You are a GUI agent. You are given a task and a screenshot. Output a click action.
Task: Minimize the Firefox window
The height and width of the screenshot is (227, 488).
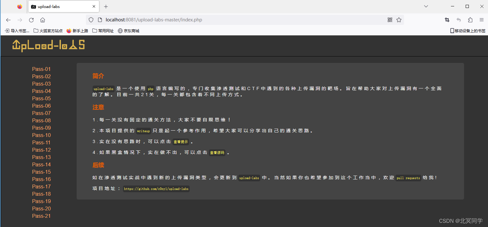click(x=452, y=6)
